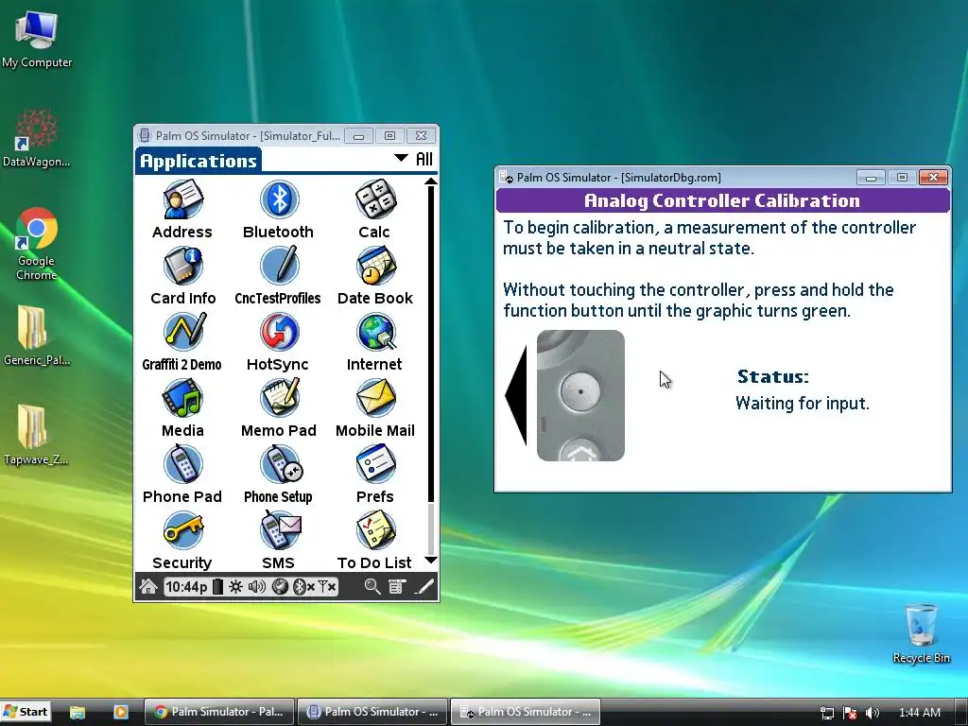This screenshot has height=726, width=968.
Task: Restore the Simulator_Ful... window size button
Action: [389, 136]
